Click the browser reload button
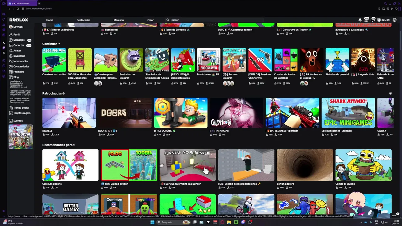The image size is (402, 226). click(x=18, y=9)
